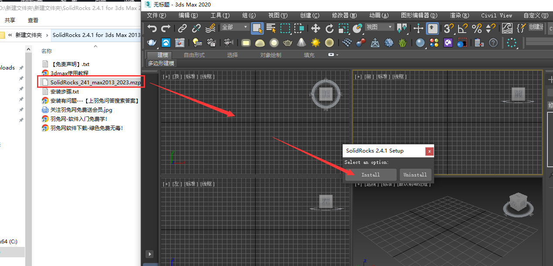Open the [标准] menu in front viewport
This screenshot has height=266, width=553.
click(x=383, y=76)
